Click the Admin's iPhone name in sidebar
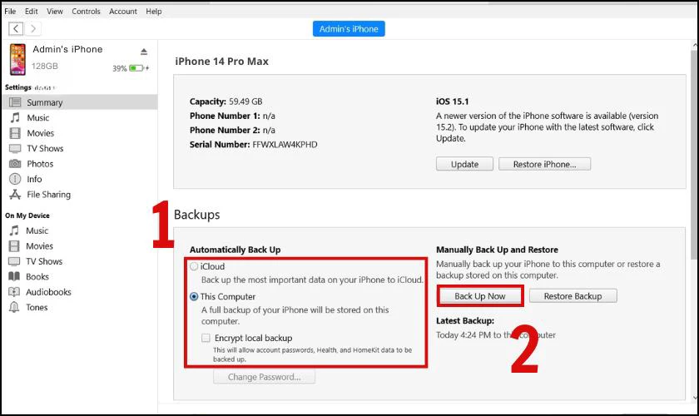The width and height of the screenshot is (699, 416). tap(67, 49)
